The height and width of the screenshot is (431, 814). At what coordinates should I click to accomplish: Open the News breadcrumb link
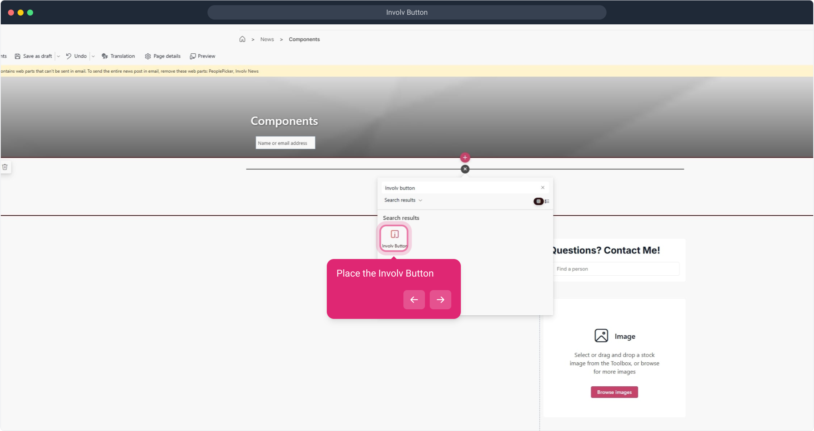267,39
